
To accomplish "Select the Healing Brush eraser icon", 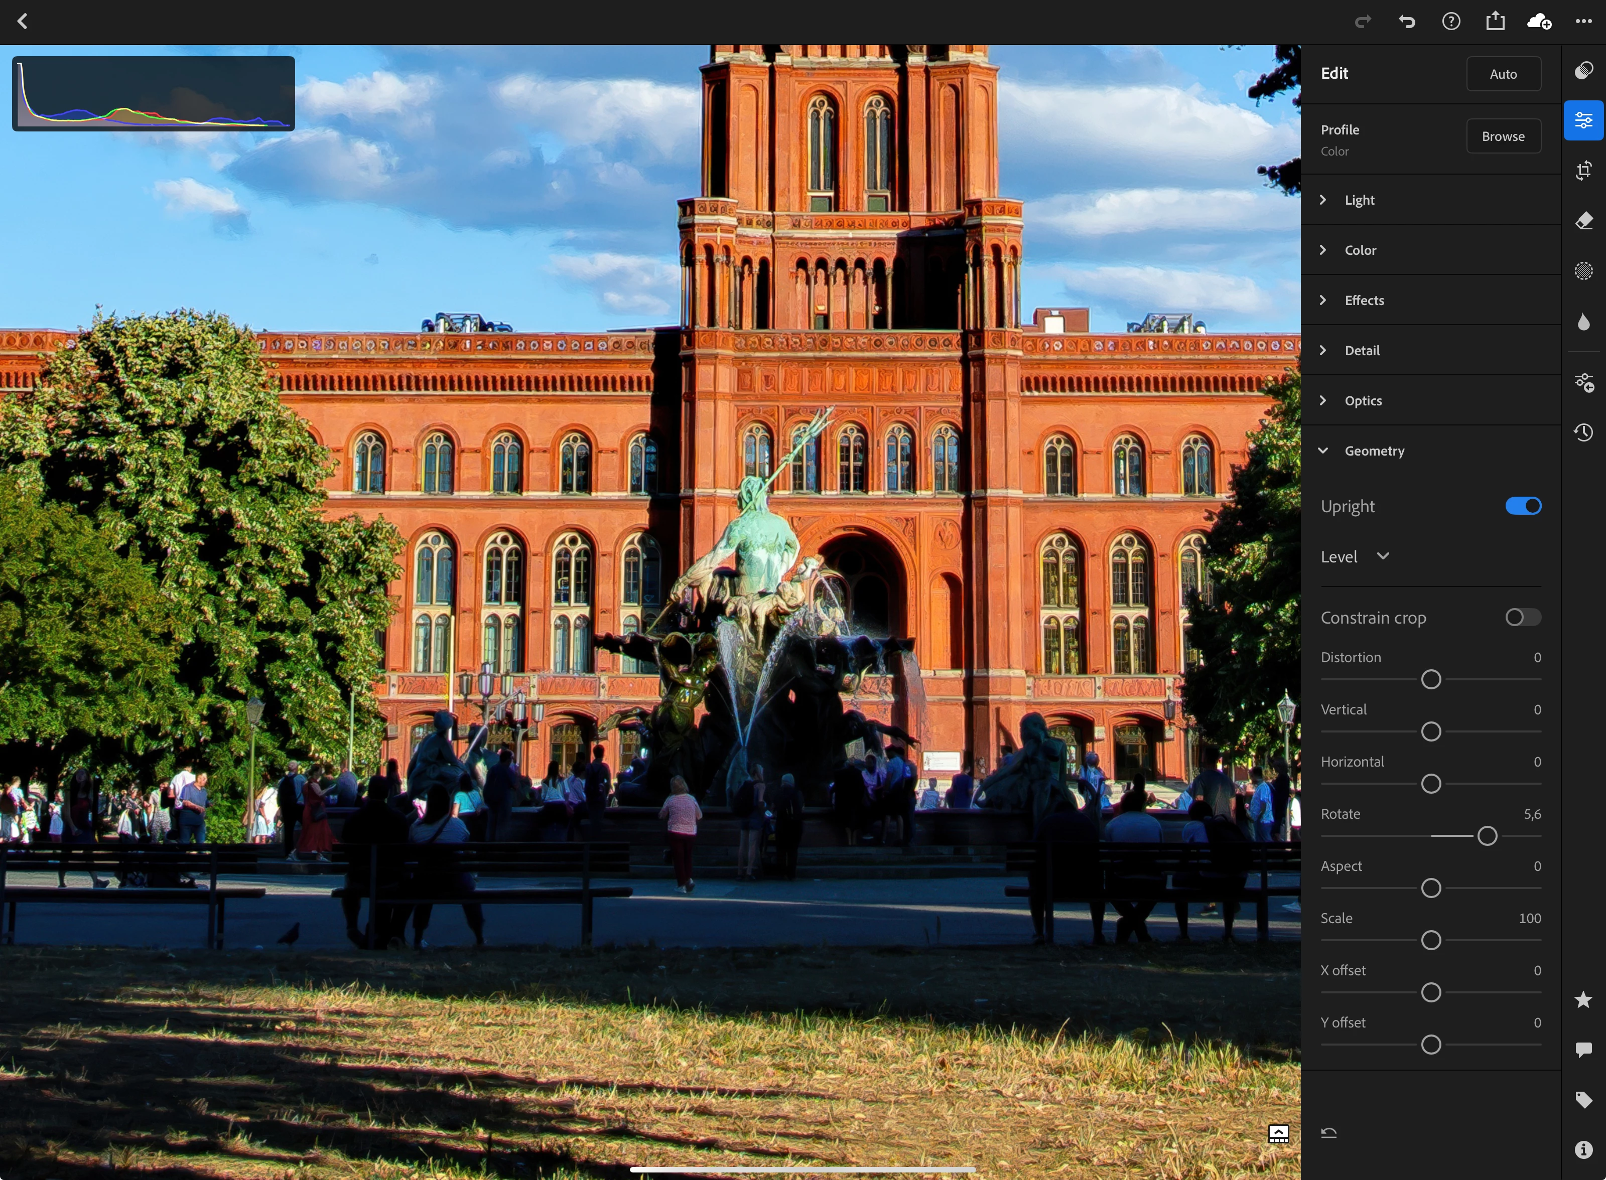I will (1583, 221).
